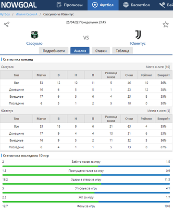Click the Прогнозы icon in the header

tap(59, 5)
